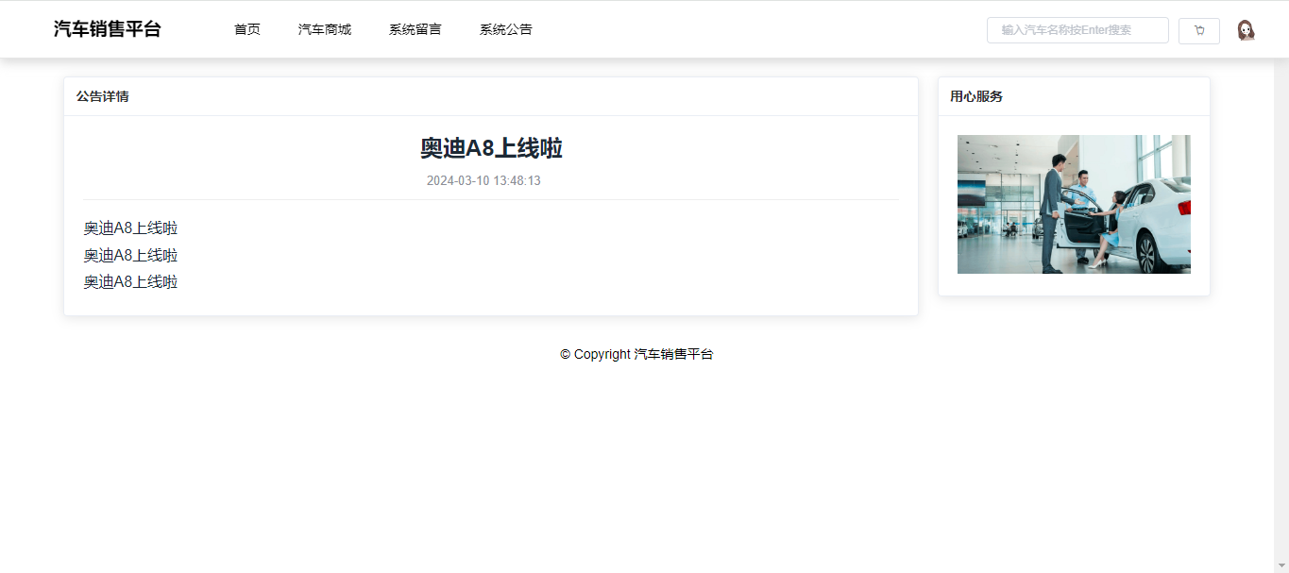Image resolution: width=1289 pixels, height=573 pixels.
Task: Click the second announcement body line
Action: tap(130, 256)
